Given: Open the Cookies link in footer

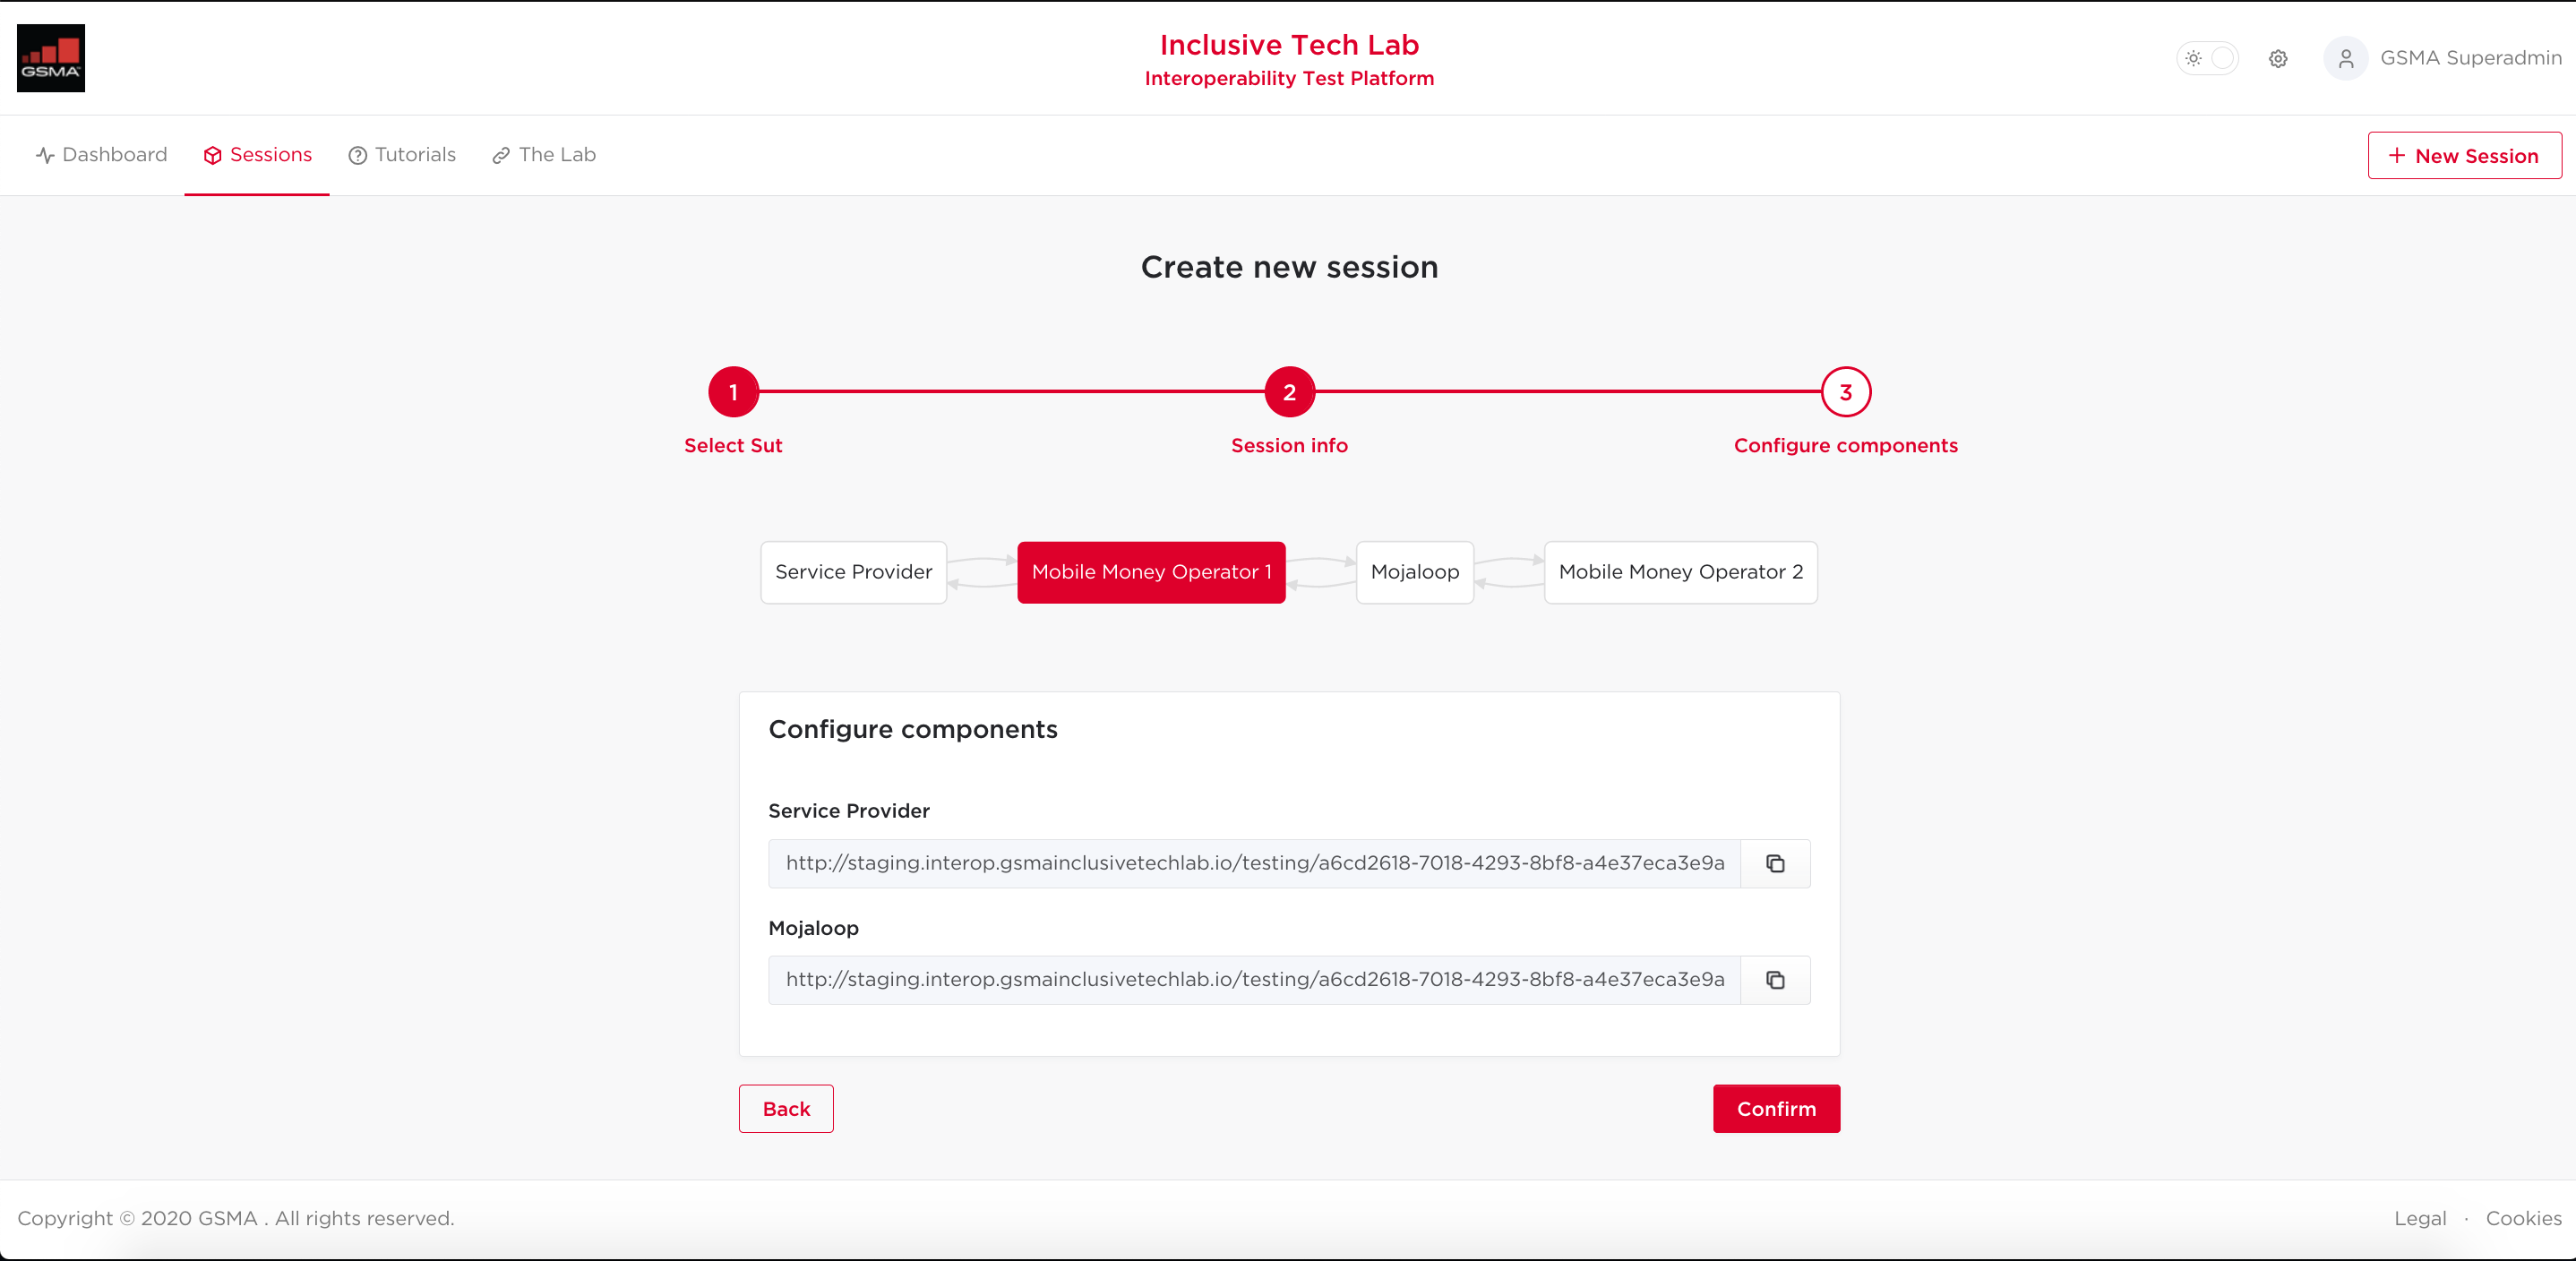Looking at the screenshot, I should (x=2523, y=1218).
